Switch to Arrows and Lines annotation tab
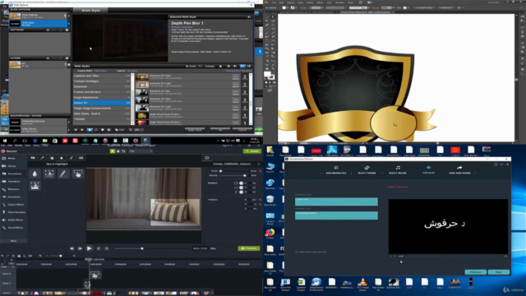The width and height of the screenshot is (526, 296). (x=42, y=158)
